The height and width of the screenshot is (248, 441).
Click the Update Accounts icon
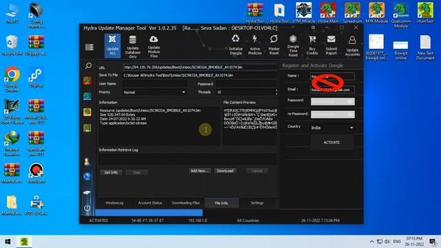352,46
